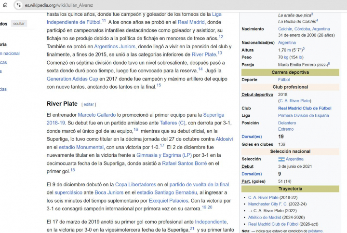Follow the Argentinos Juniors link
This screenshot has width=347, height=233.
click(x=115, y=46)
